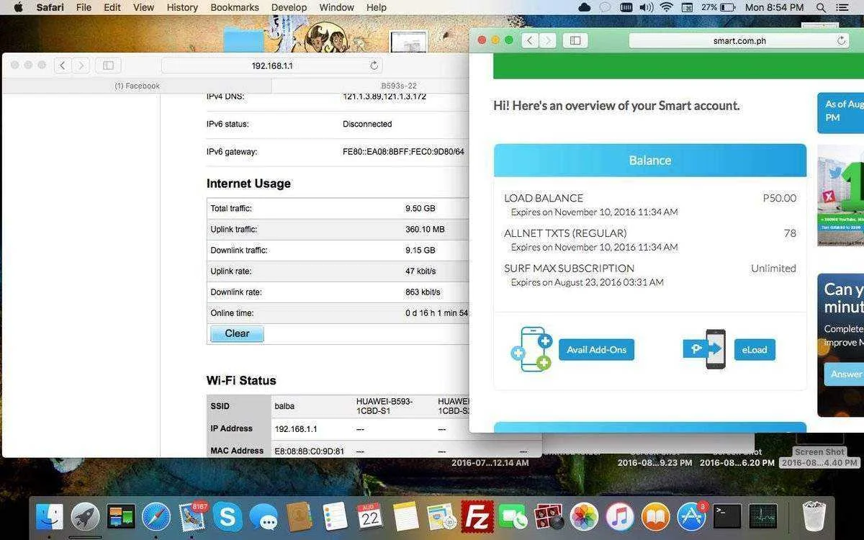
Task: Open yellow Notes app in dock
Action: (406, 517)
